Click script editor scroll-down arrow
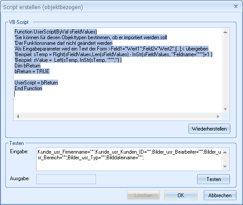Screen dimensions: 243x205 click(x=226, y=109)
